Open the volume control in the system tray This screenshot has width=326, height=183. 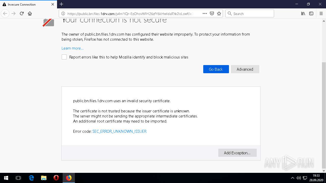(299, 178)
